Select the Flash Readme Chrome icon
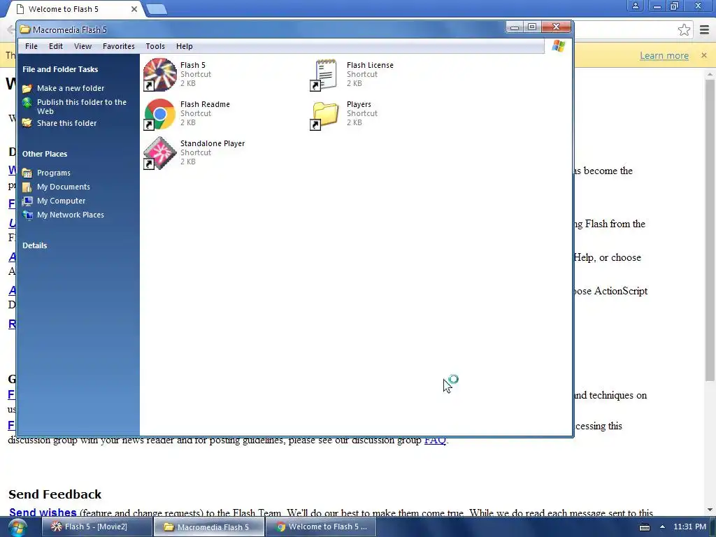The height and width of the screenshot is (537, 716). coord(160,114)
